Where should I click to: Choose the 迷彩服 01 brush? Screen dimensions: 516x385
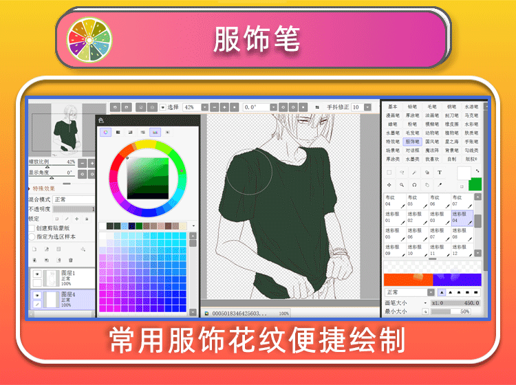(x=395, y=218)
